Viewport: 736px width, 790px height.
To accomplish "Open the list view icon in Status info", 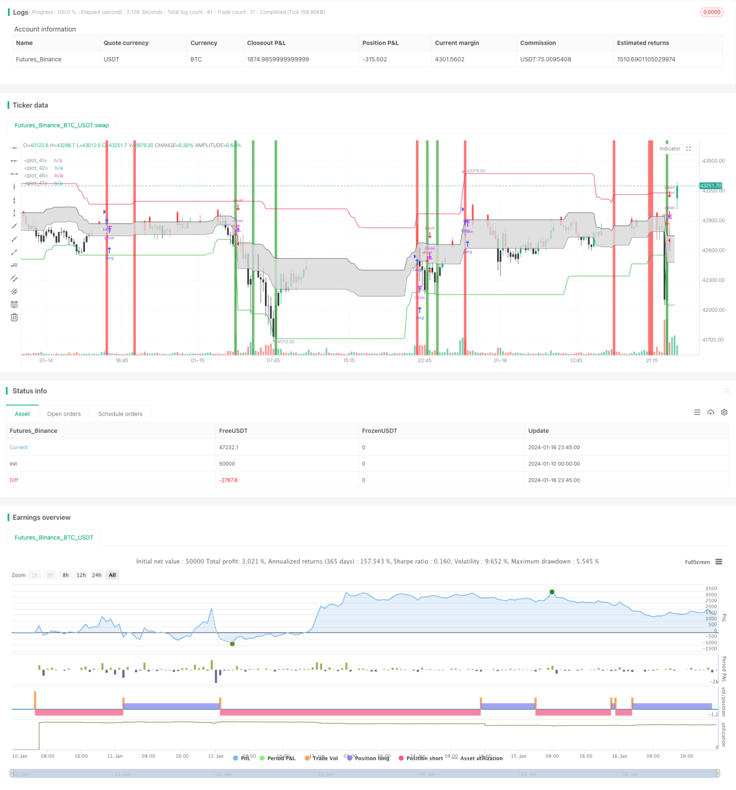I will (697, 413).
